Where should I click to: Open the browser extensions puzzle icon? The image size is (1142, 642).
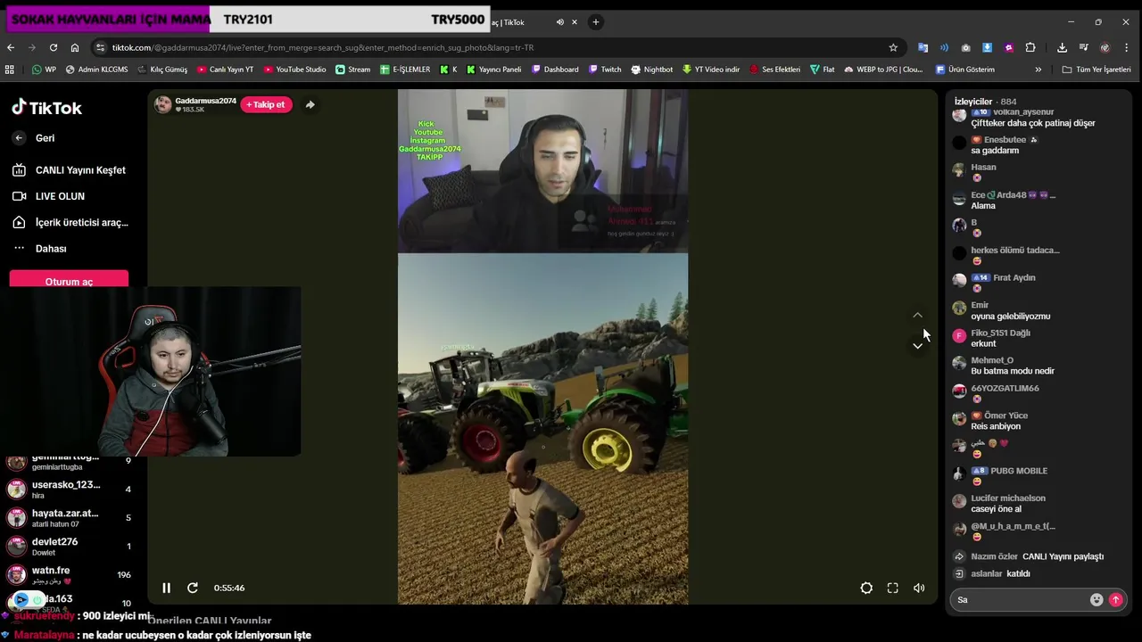pyautogui.click(x=1030, y=47)
